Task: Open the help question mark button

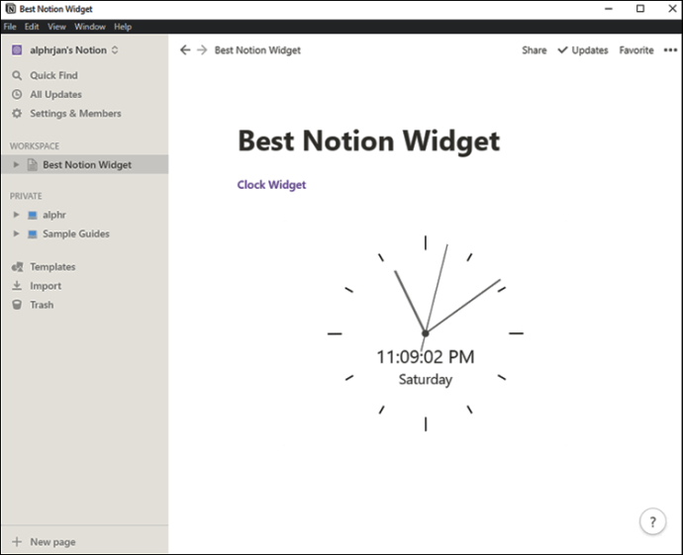Action: pyautogui.click(x=652, y=521)
